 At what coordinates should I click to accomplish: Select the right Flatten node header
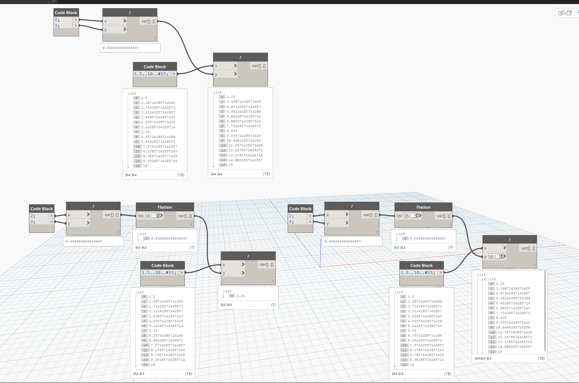pyautogui.click(x=423, y=207)
